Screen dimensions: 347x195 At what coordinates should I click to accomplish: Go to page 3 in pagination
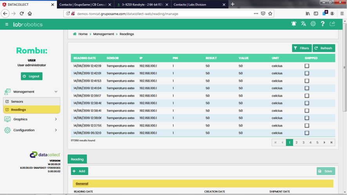304,143
